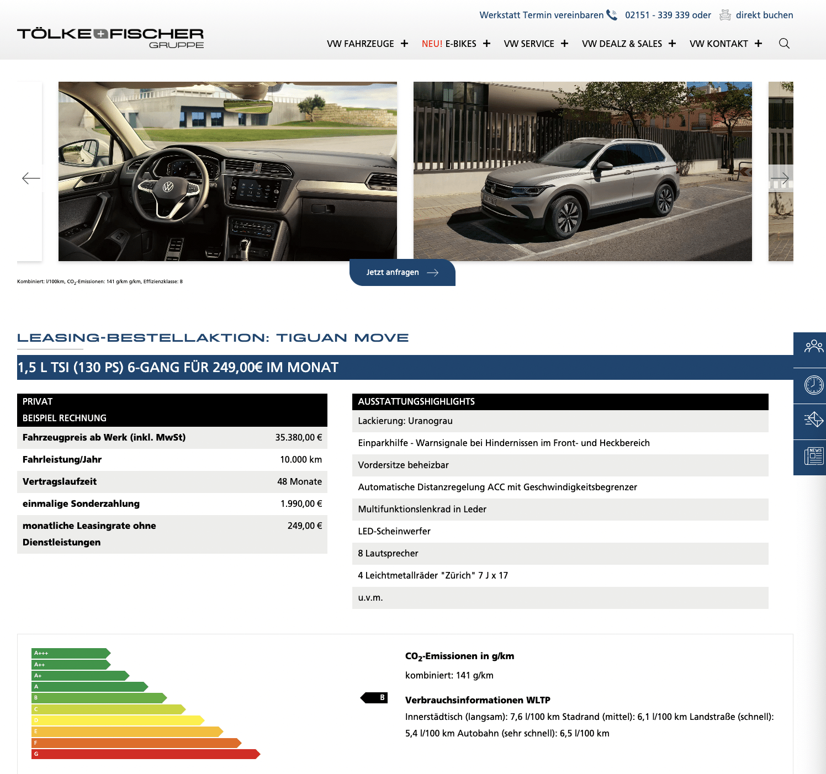Image resolution: width=826 pixels, height=774 pixels.
Task: Open VW FAHRZEUGE menu
Action: [x=361, y=44]
